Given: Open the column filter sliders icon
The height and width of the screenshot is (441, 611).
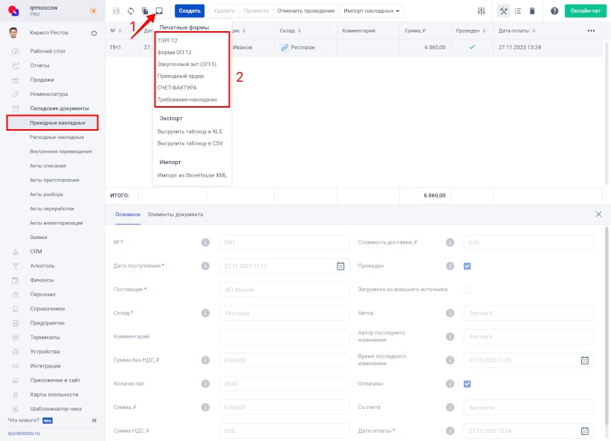Looking at the screenshot, I should [x=481, y=11].
